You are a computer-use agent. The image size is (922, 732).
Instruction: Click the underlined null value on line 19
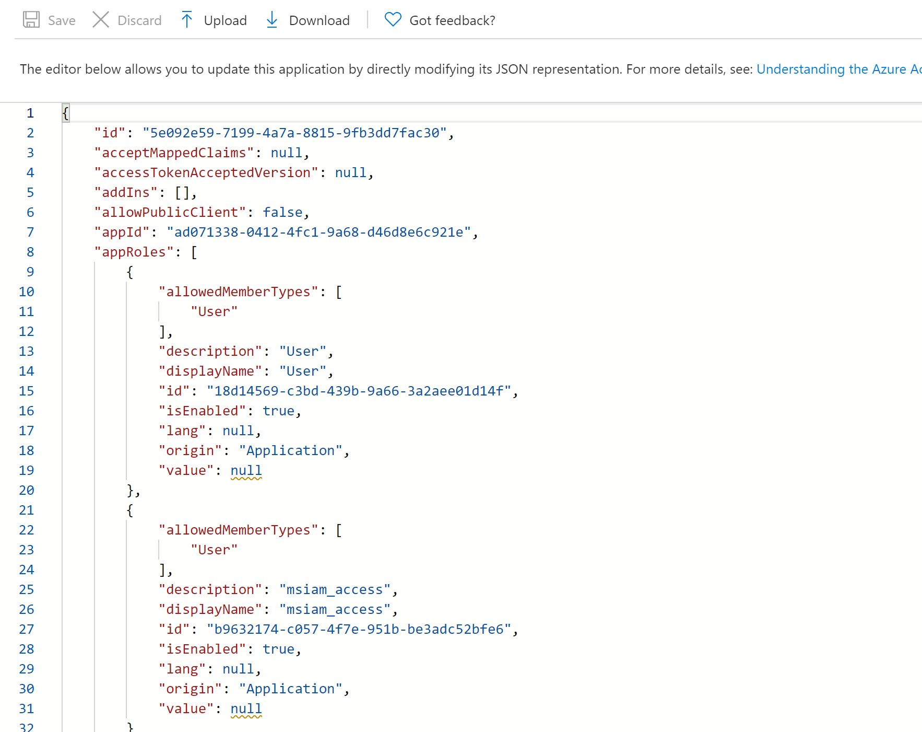pos(246,470)
